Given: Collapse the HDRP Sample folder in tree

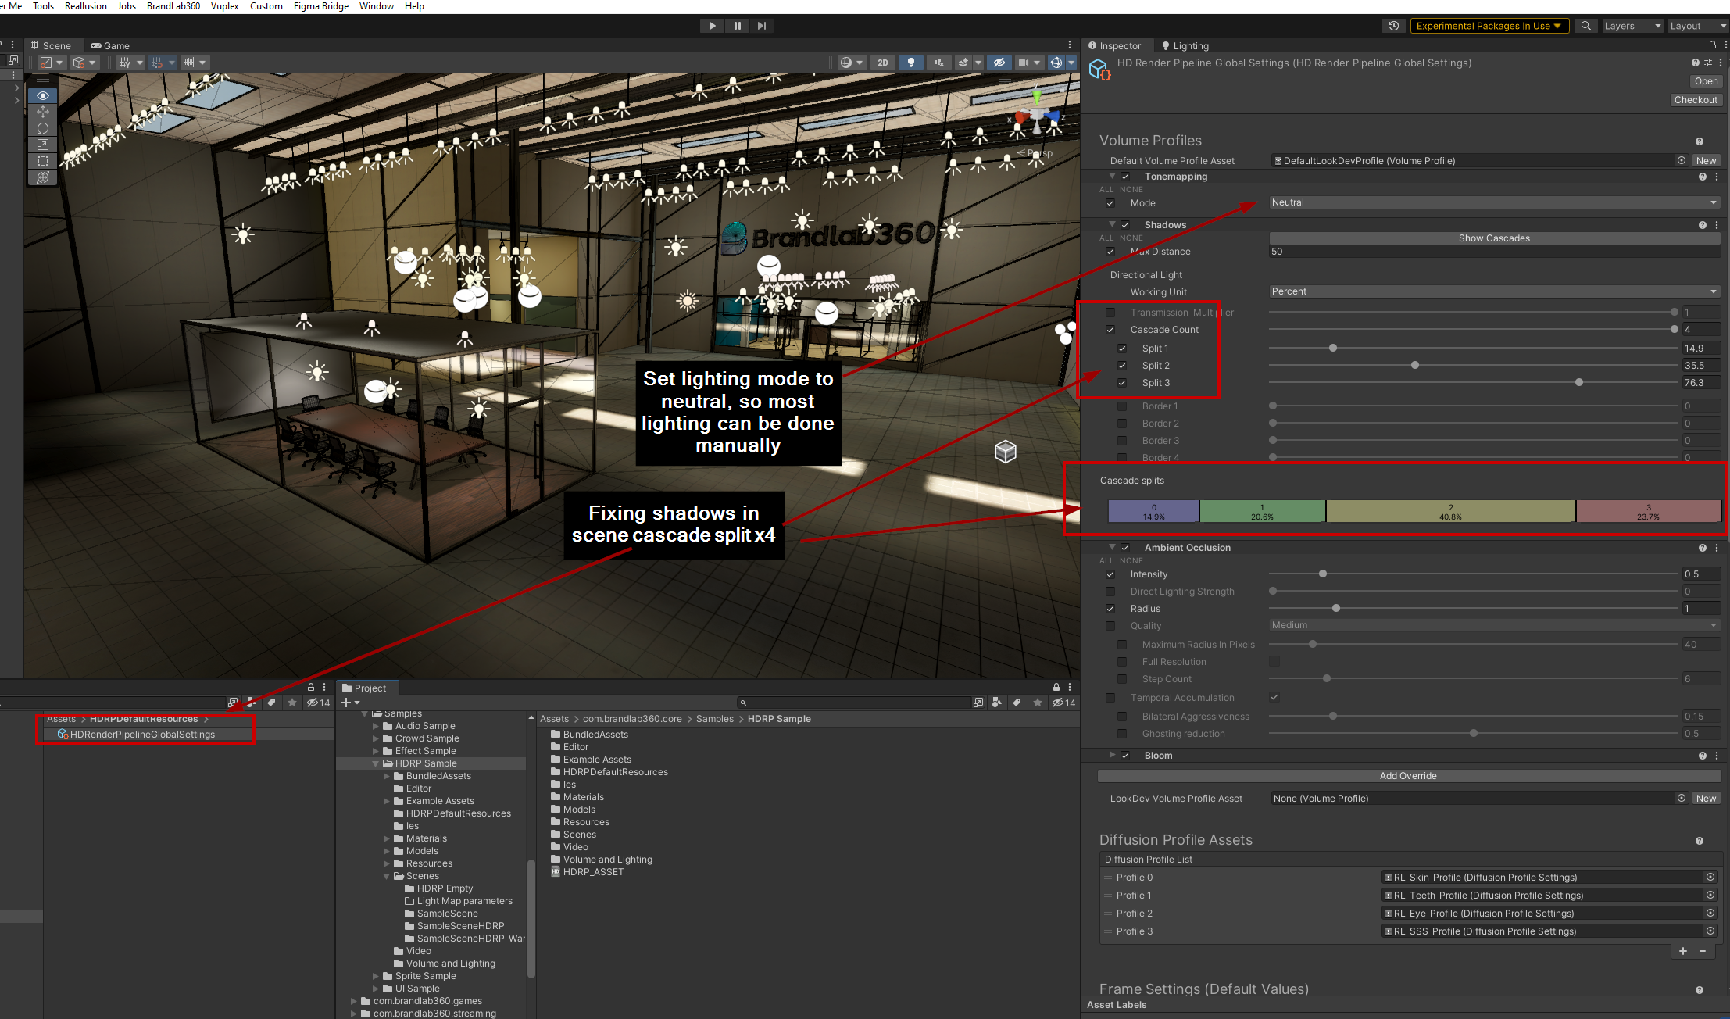Looking at the screenshot, I should pos(375,763).
